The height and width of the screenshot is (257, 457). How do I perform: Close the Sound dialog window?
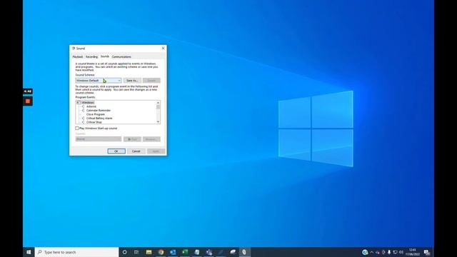[163, 48]
